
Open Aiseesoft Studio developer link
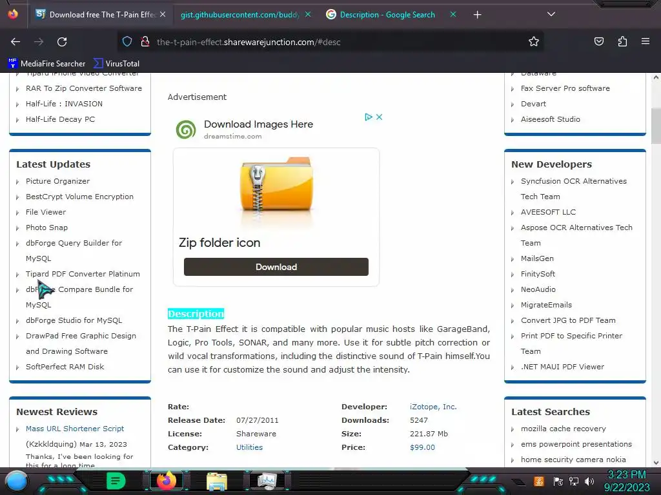[x=550, y=119]
